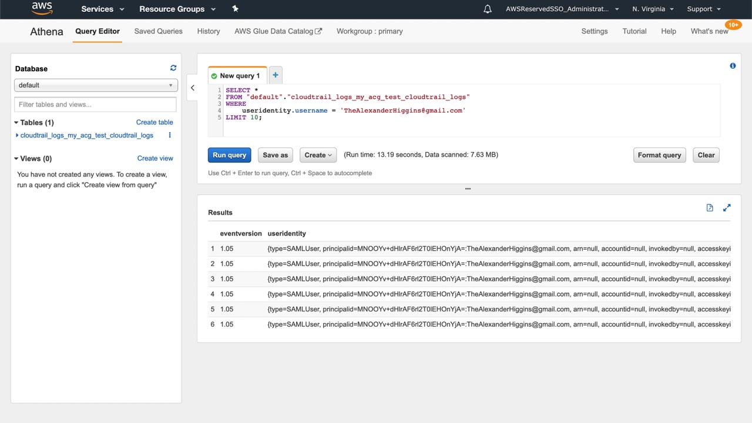This screenshot has height=423, width=752.
Task: Click the info icon in editor panel
Action: point(733,66)
